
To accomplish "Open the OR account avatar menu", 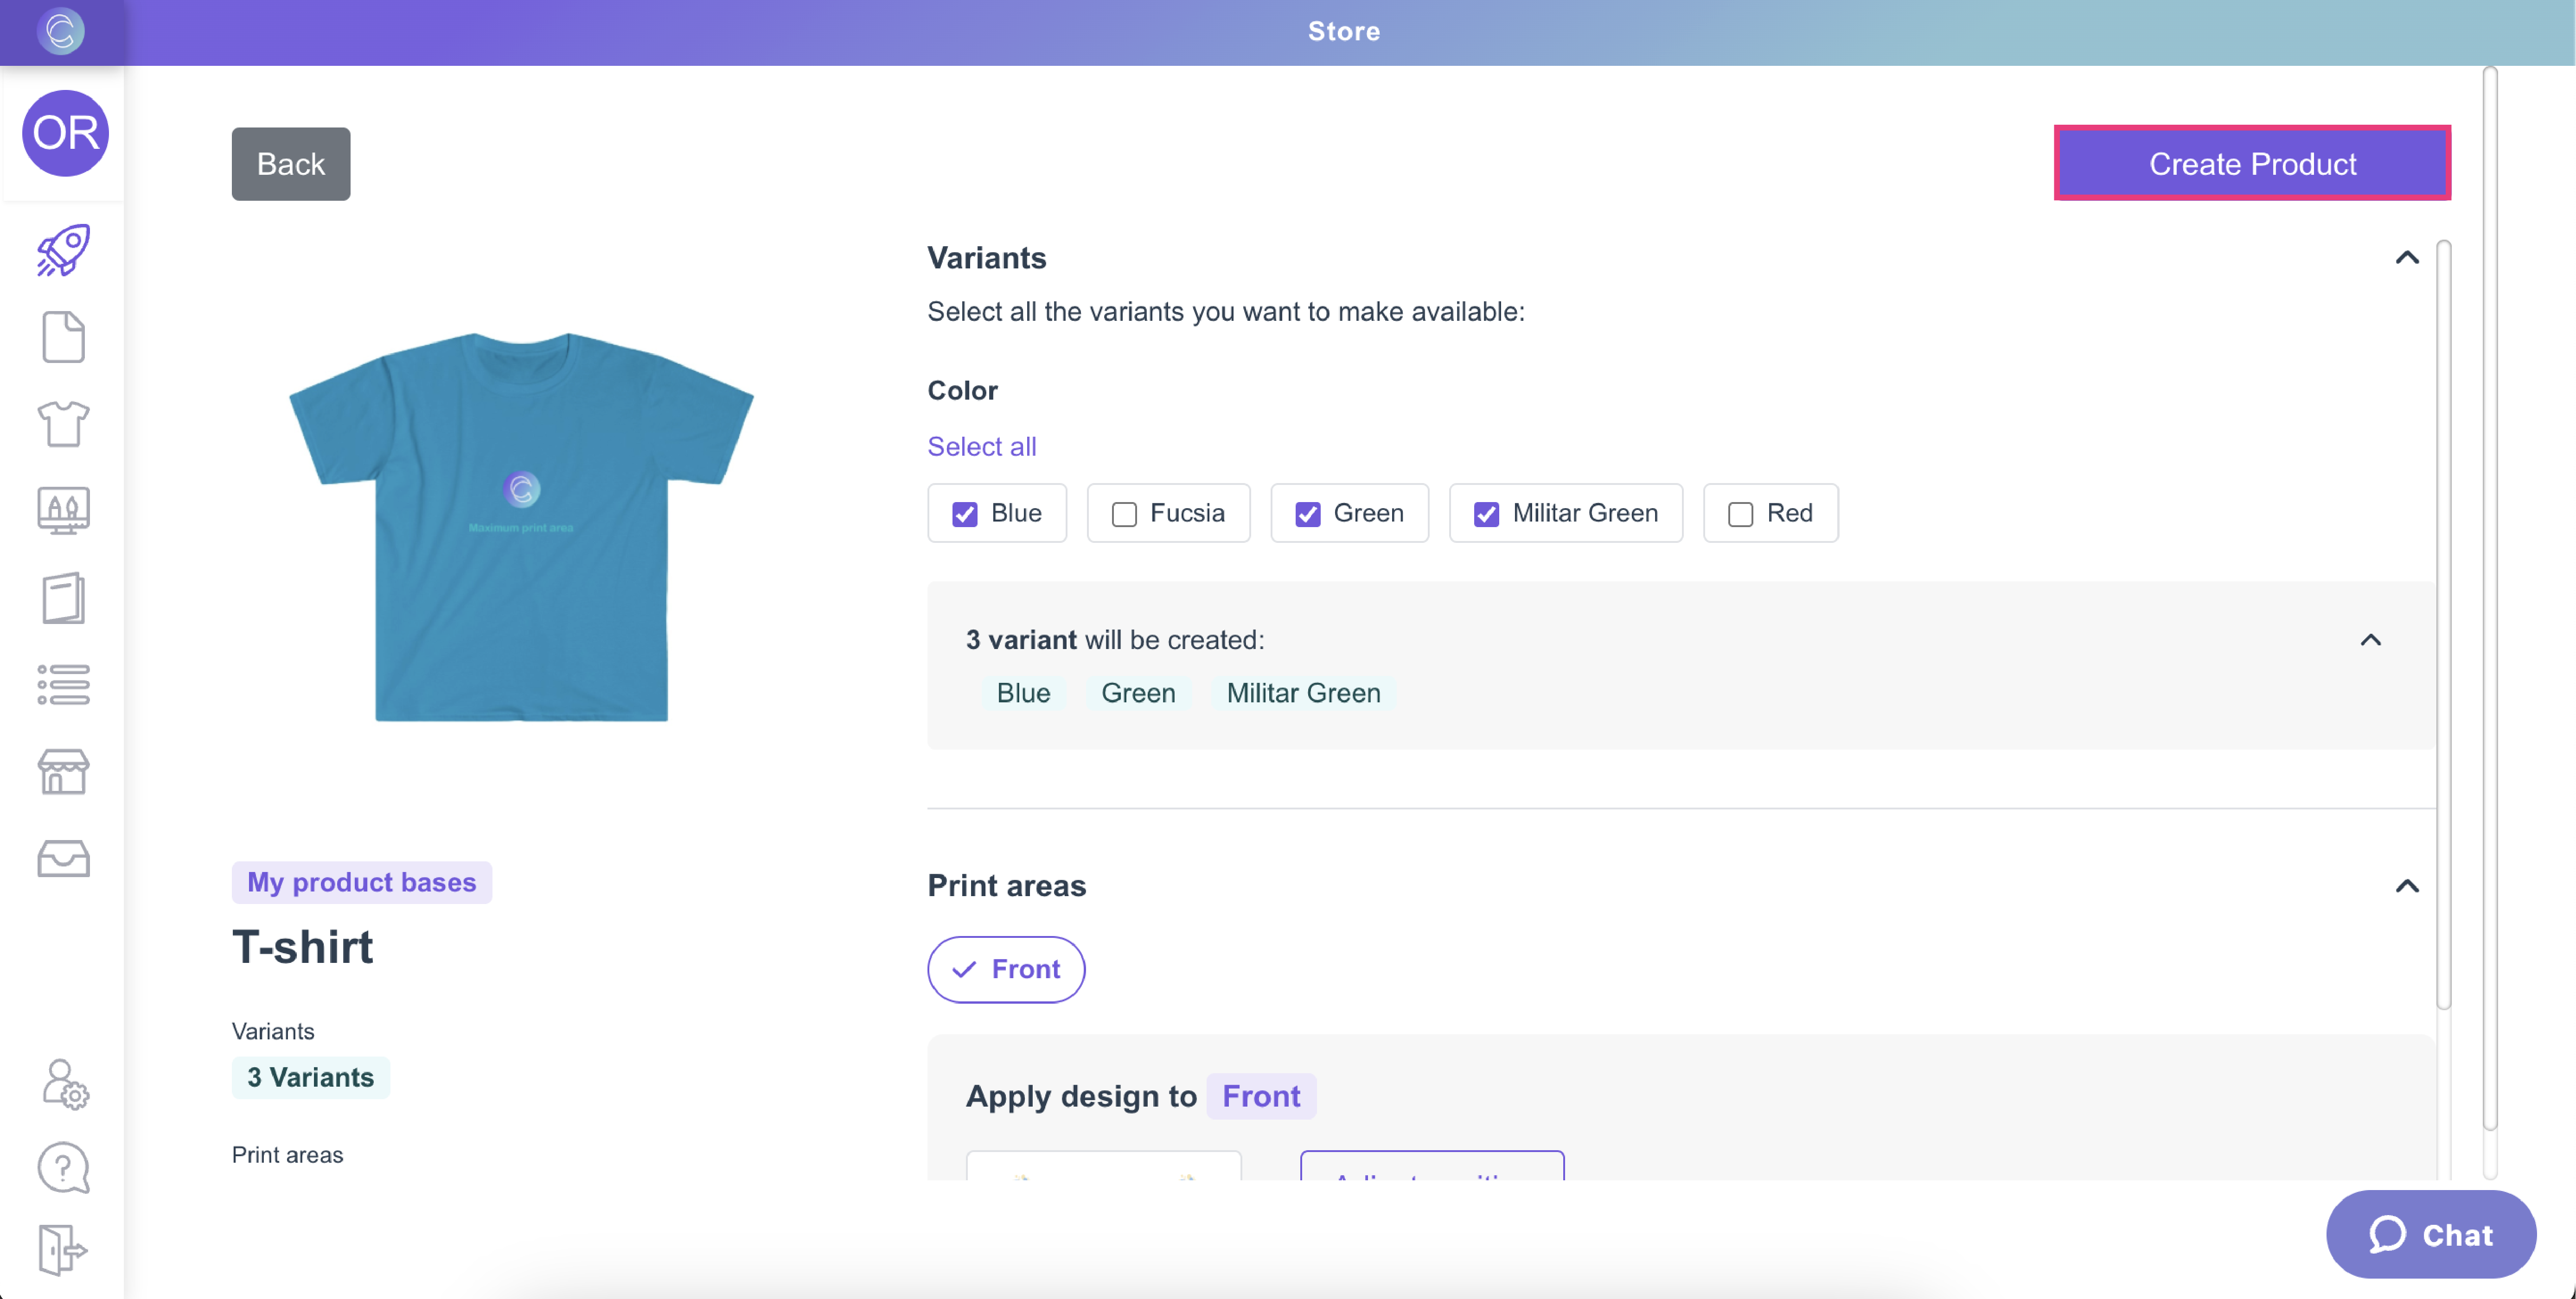I will pos(65,133).
